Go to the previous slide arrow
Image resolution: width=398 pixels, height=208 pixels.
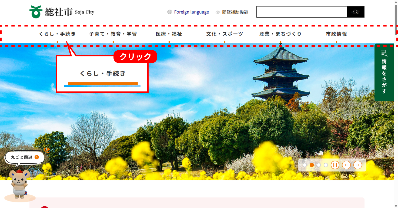tap(346, 165)
